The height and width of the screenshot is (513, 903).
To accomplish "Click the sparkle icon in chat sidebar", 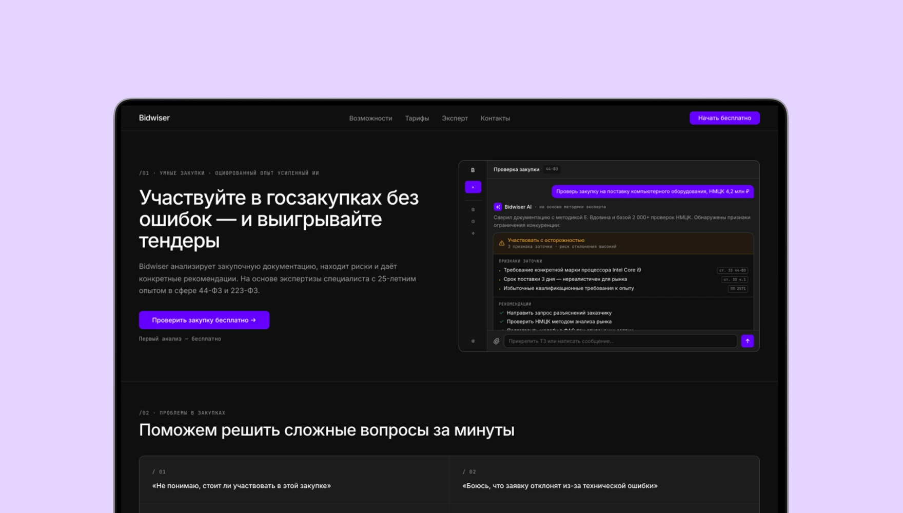I will click(x=473, y=233).
